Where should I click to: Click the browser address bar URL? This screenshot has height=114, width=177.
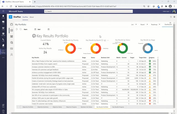(67, 6)
